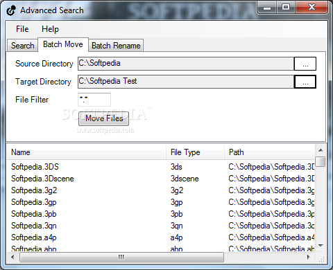333x270 pixels.
Task: Select the Softpedia.3qn file row
Action: pos(161,226)
